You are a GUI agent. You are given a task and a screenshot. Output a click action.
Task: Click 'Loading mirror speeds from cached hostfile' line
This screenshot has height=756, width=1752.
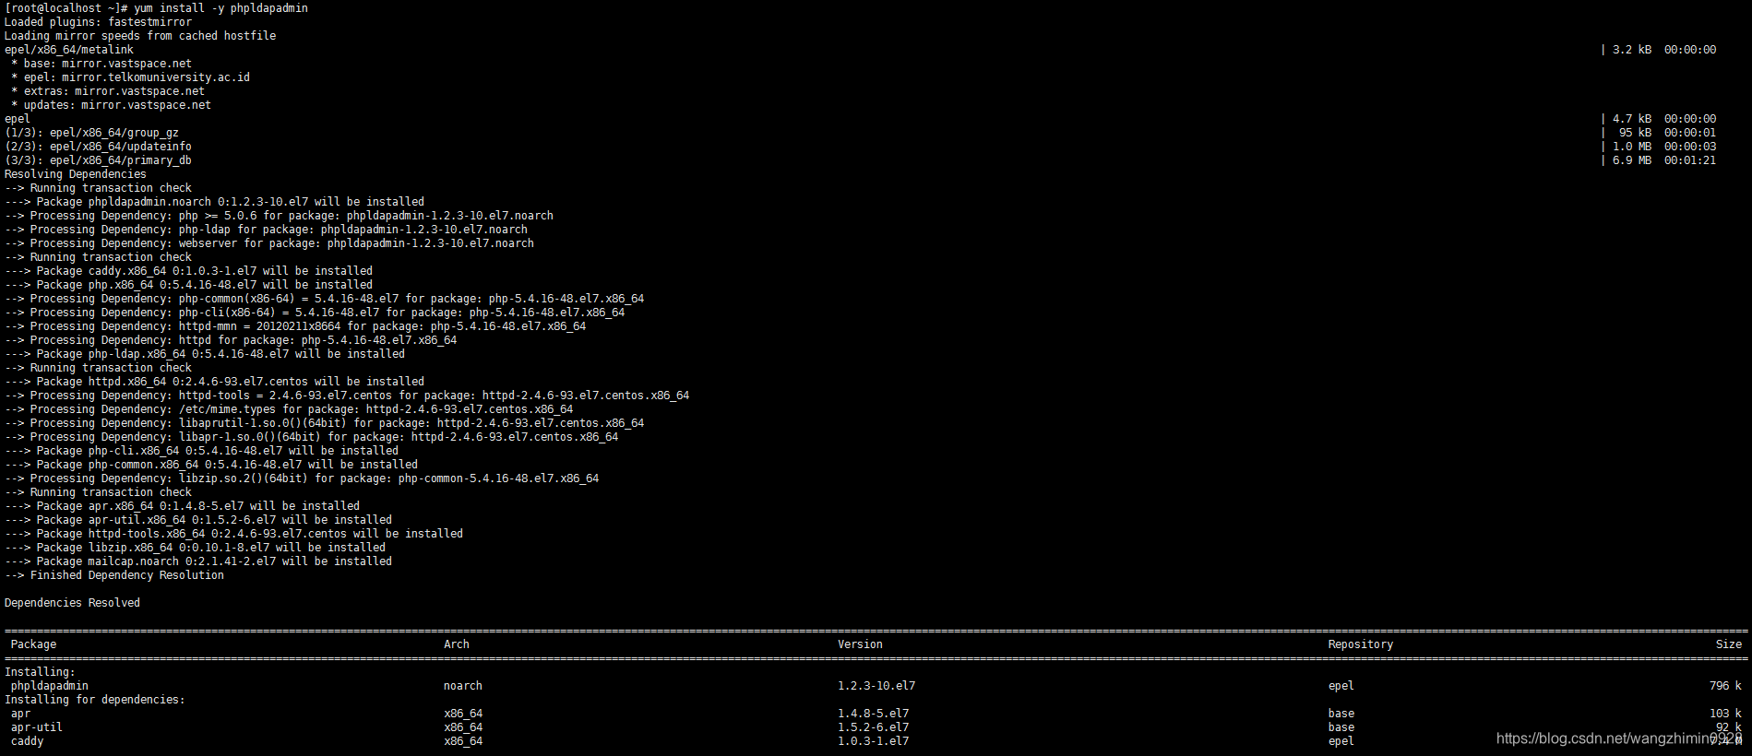click(x=140, y=36)
